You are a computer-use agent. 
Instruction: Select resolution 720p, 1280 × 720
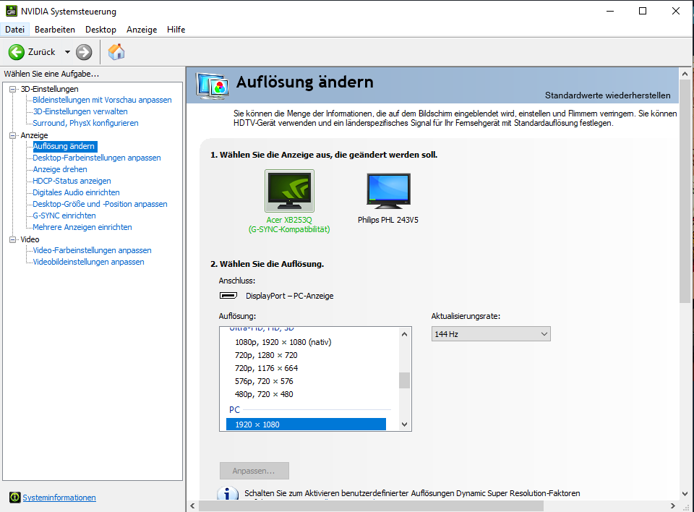(x=266, y=355)
